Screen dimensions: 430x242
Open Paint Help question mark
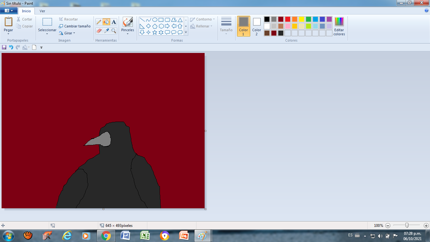pyautogui.click(x=427, y=10)
